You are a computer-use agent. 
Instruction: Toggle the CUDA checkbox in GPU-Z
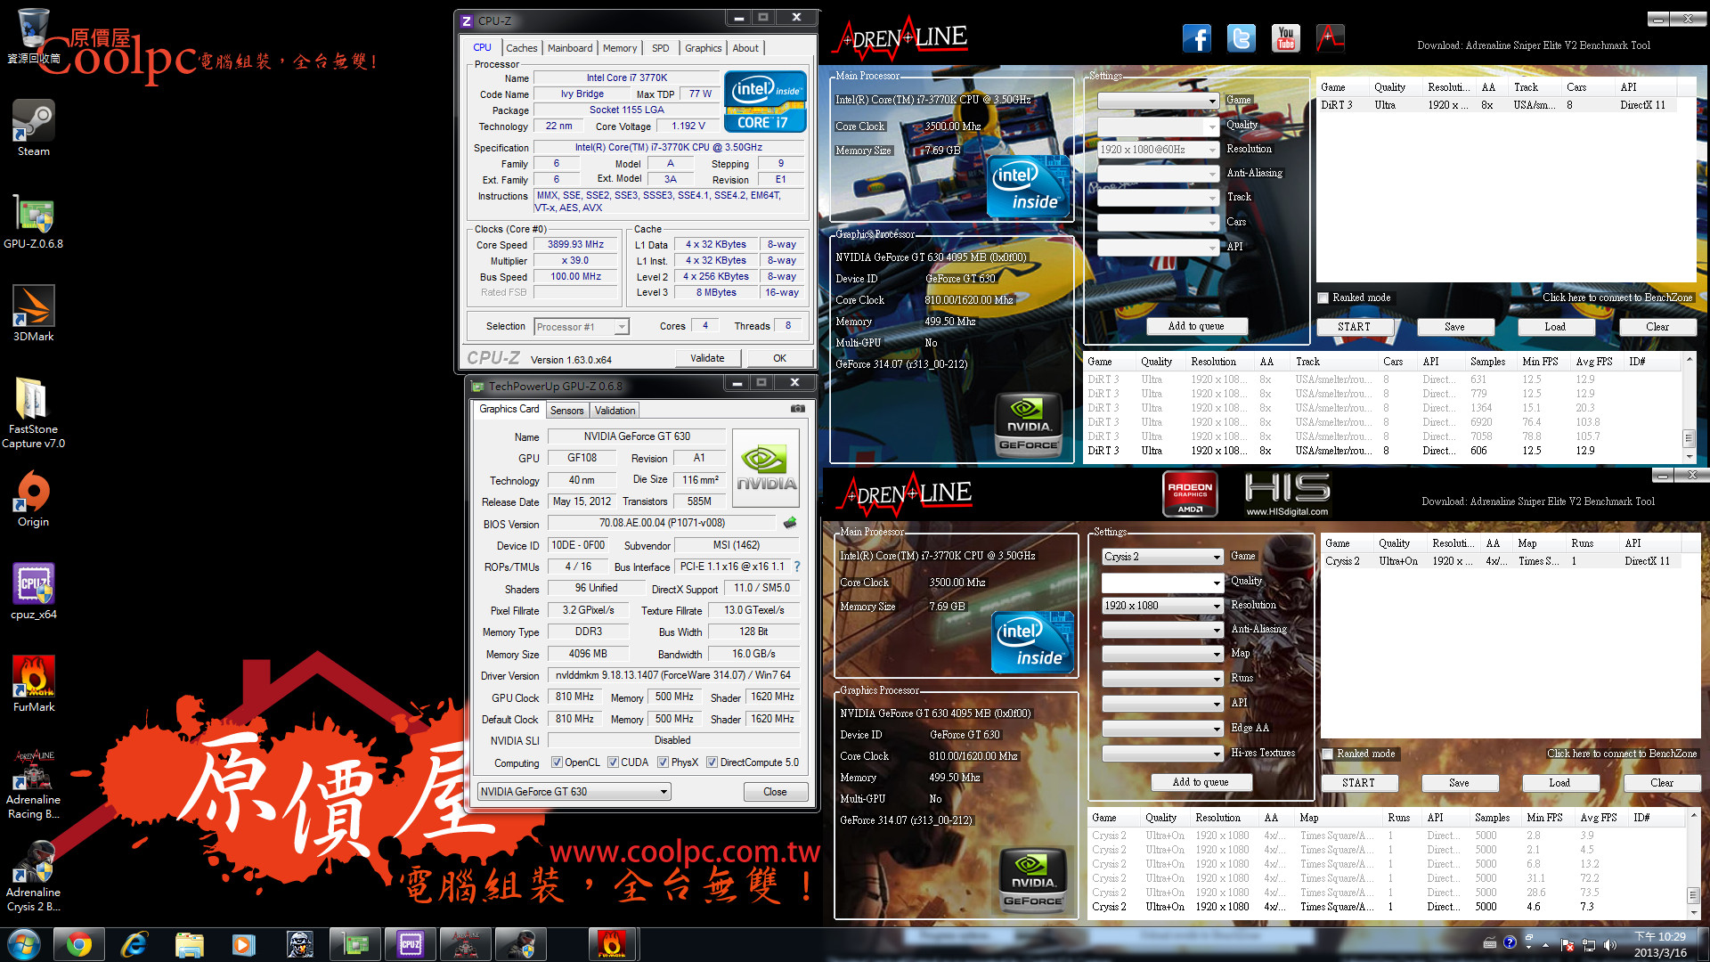tap(613, 762)
